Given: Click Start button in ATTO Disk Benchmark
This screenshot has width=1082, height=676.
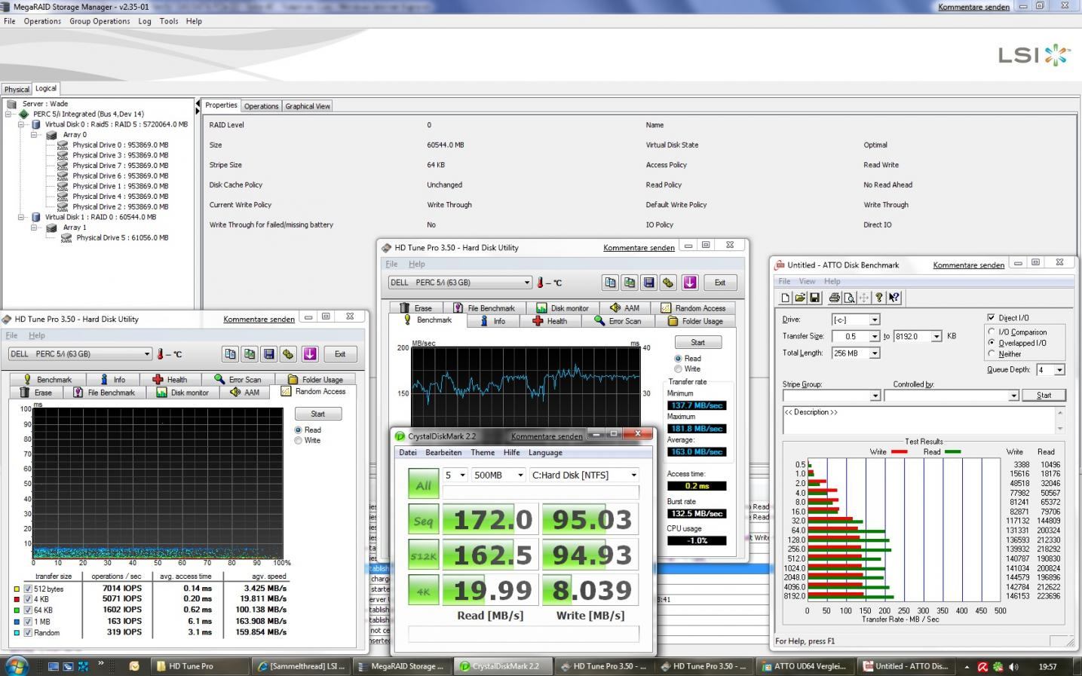Looking at the screenshot, I should tap(1044, 395).
